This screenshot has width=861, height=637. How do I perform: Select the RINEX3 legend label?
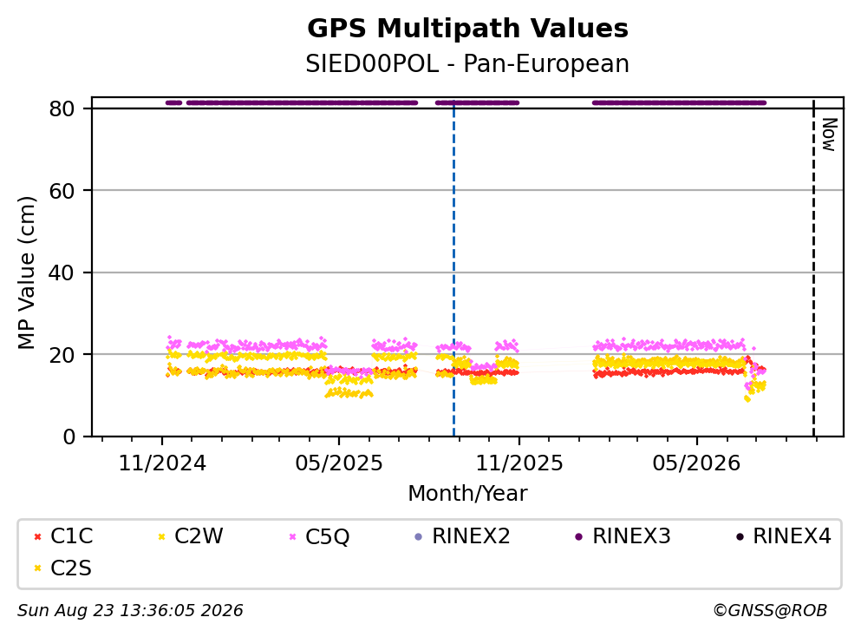[x=631, y=536]
